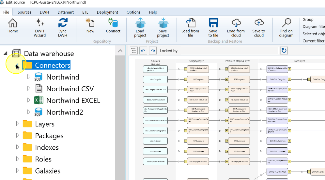Open the Options ribbon tab
The height and width of the screenshot is (180, 325).
click(133, 12)
